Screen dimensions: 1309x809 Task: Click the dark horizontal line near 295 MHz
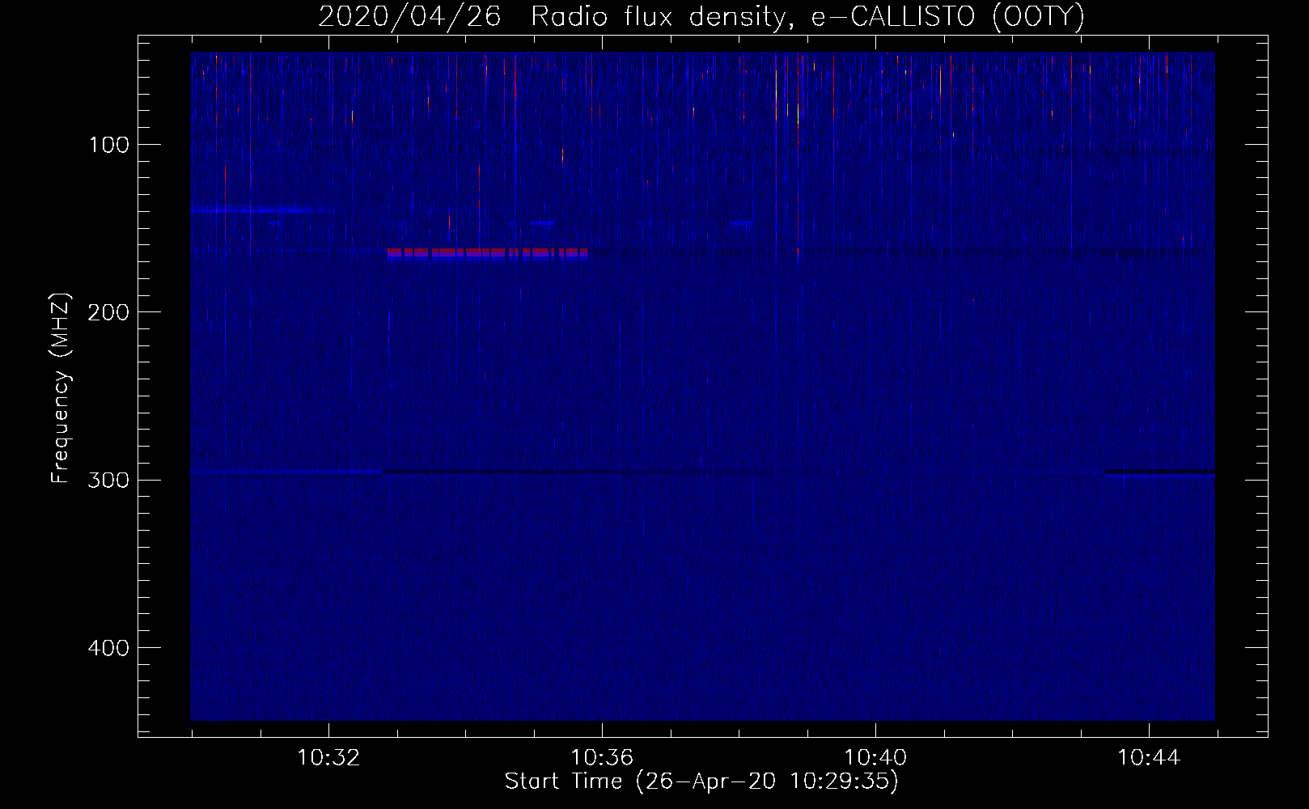pyautogui.click(x=744, y=471)
